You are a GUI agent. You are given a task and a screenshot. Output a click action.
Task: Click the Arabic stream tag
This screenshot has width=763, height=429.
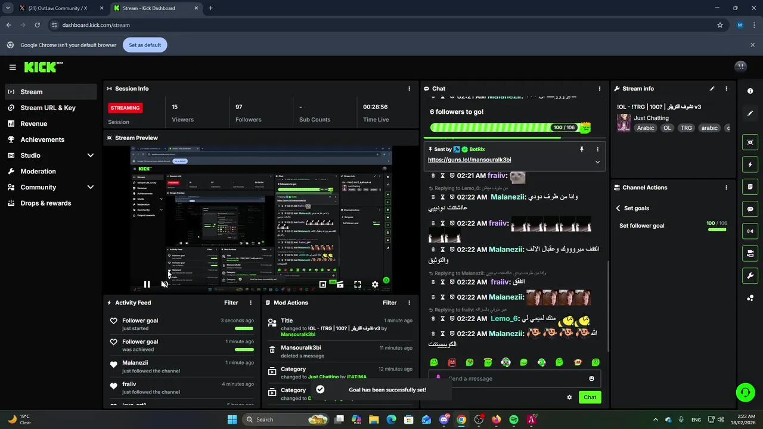(x=646, y=128)
